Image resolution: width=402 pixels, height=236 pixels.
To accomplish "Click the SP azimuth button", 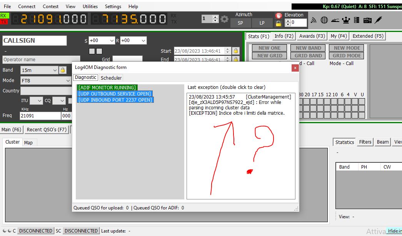I will pyautogui.click(x=240, y=23).
